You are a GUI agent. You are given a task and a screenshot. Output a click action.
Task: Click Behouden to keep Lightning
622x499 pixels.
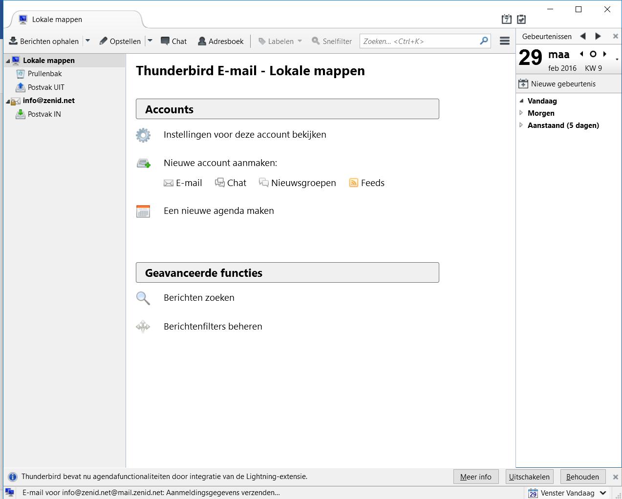pos(582,477)
